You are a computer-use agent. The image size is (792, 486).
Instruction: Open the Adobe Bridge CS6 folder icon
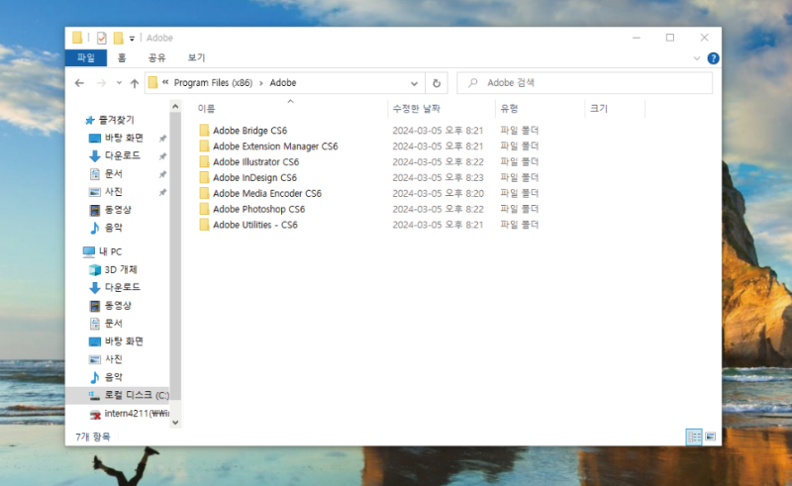point(204,131)
